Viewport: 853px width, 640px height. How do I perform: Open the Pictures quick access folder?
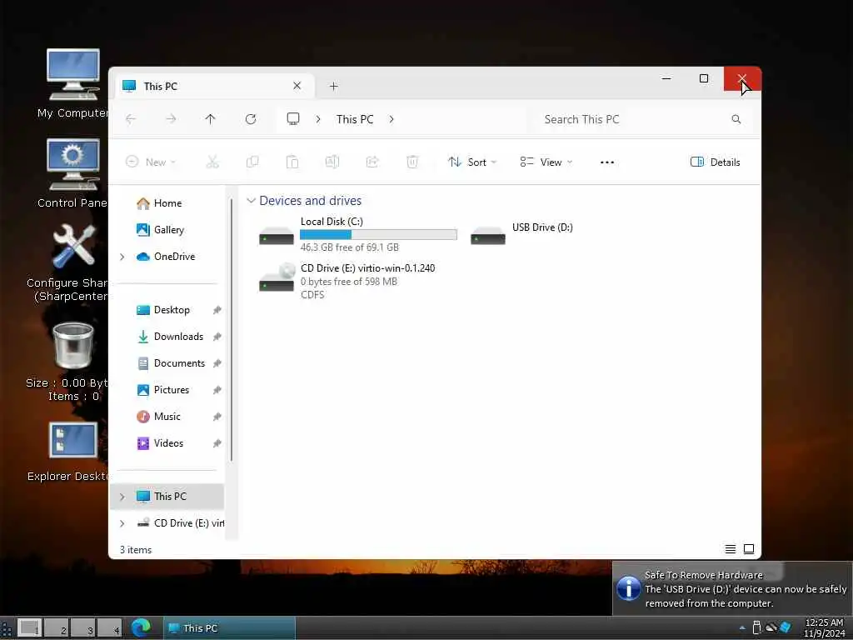click(171, 390)
